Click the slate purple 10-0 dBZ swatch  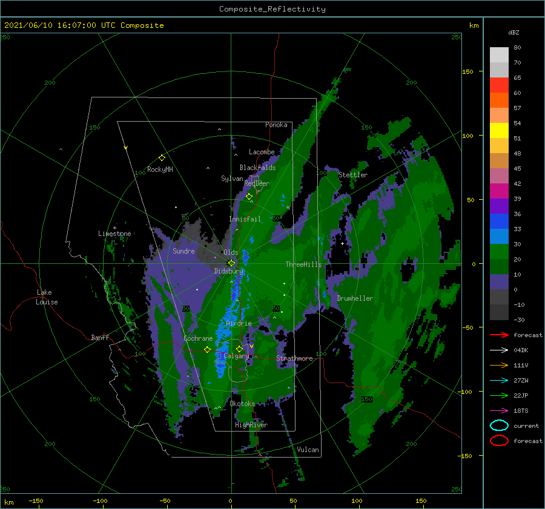[x=499, y=282]
